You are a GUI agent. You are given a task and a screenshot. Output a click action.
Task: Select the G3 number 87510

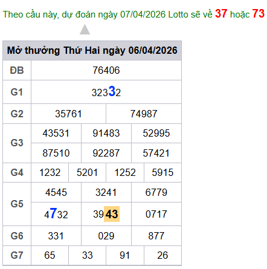(x=56, y=153)
